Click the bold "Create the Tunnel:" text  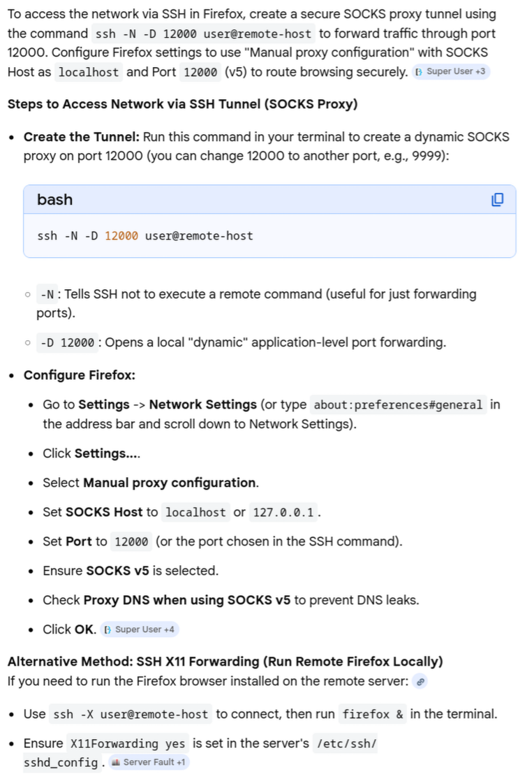81,137
